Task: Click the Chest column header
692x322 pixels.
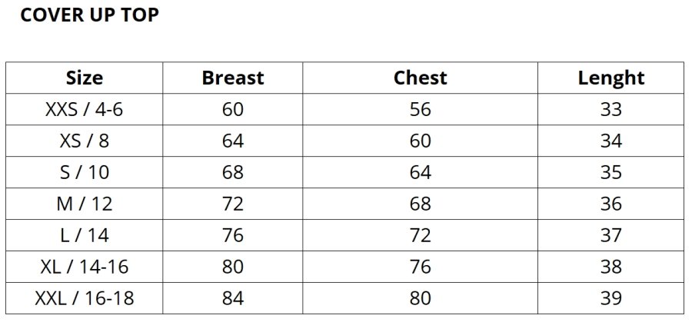Action: point(420,78)
